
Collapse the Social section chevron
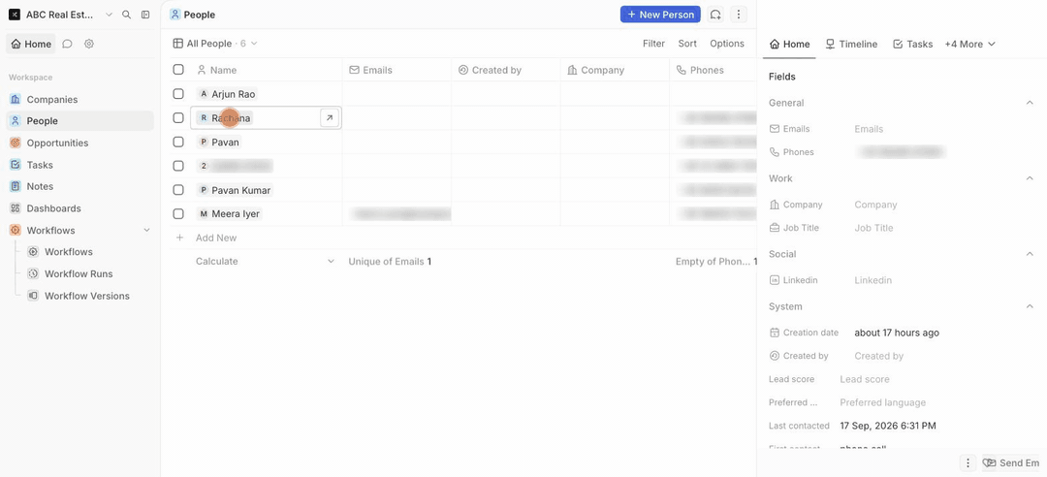tap(1030, 254)
